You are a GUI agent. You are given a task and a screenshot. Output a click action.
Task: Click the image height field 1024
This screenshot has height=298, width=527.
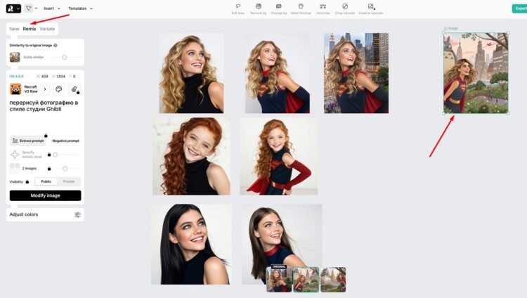pos(58,77)
